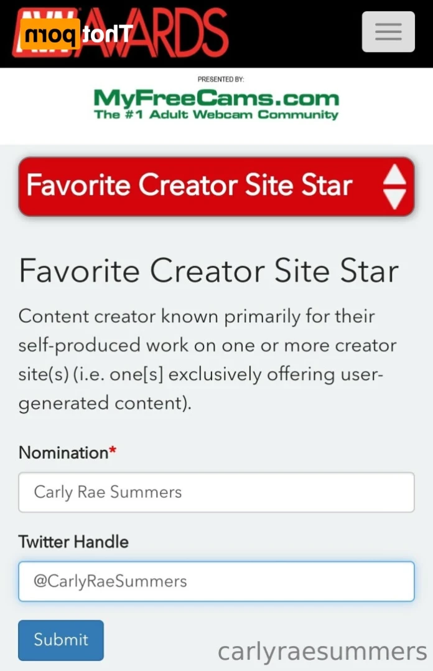Click the Nomination field label
433x671 pixels.
tap(63, 453)
